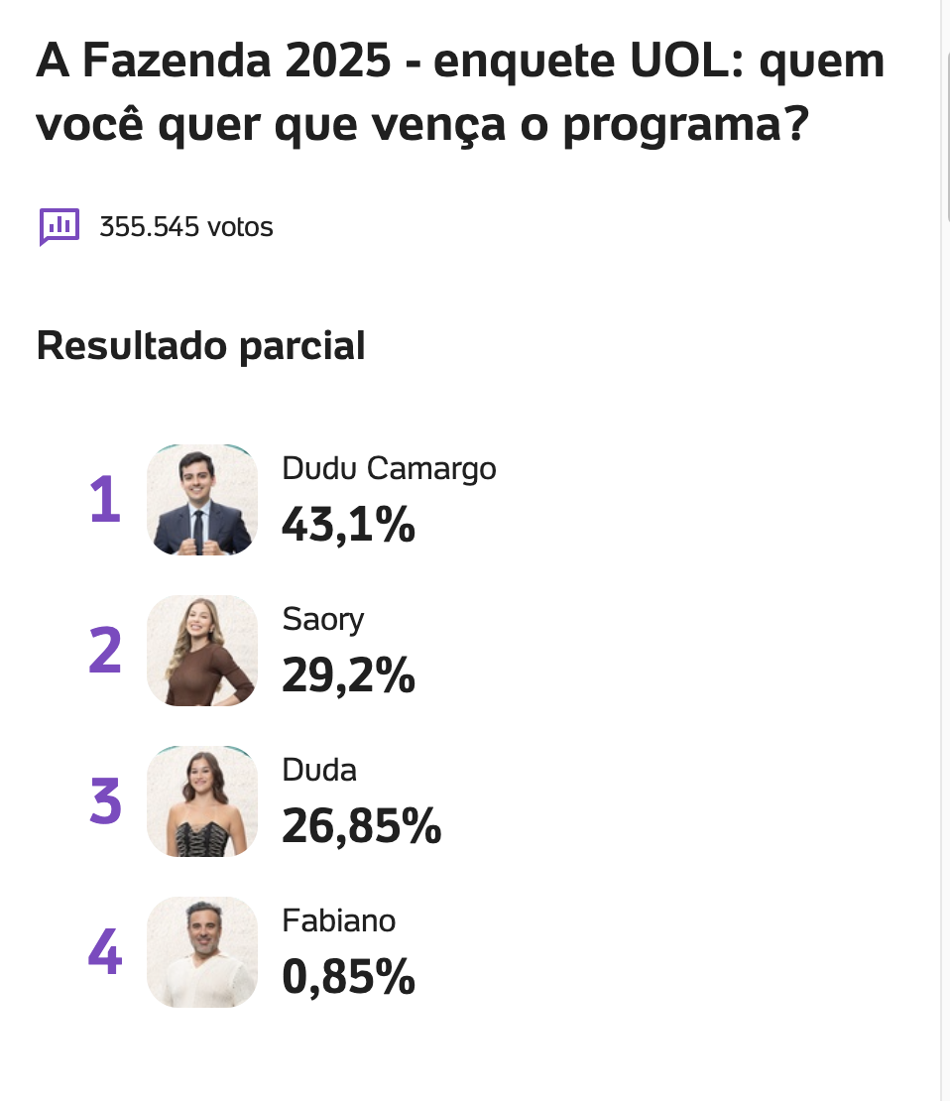Viewport: 950px width, 1101px height.
Task: Click the 355.545 votos vote count
Action: tap(185, 227)
